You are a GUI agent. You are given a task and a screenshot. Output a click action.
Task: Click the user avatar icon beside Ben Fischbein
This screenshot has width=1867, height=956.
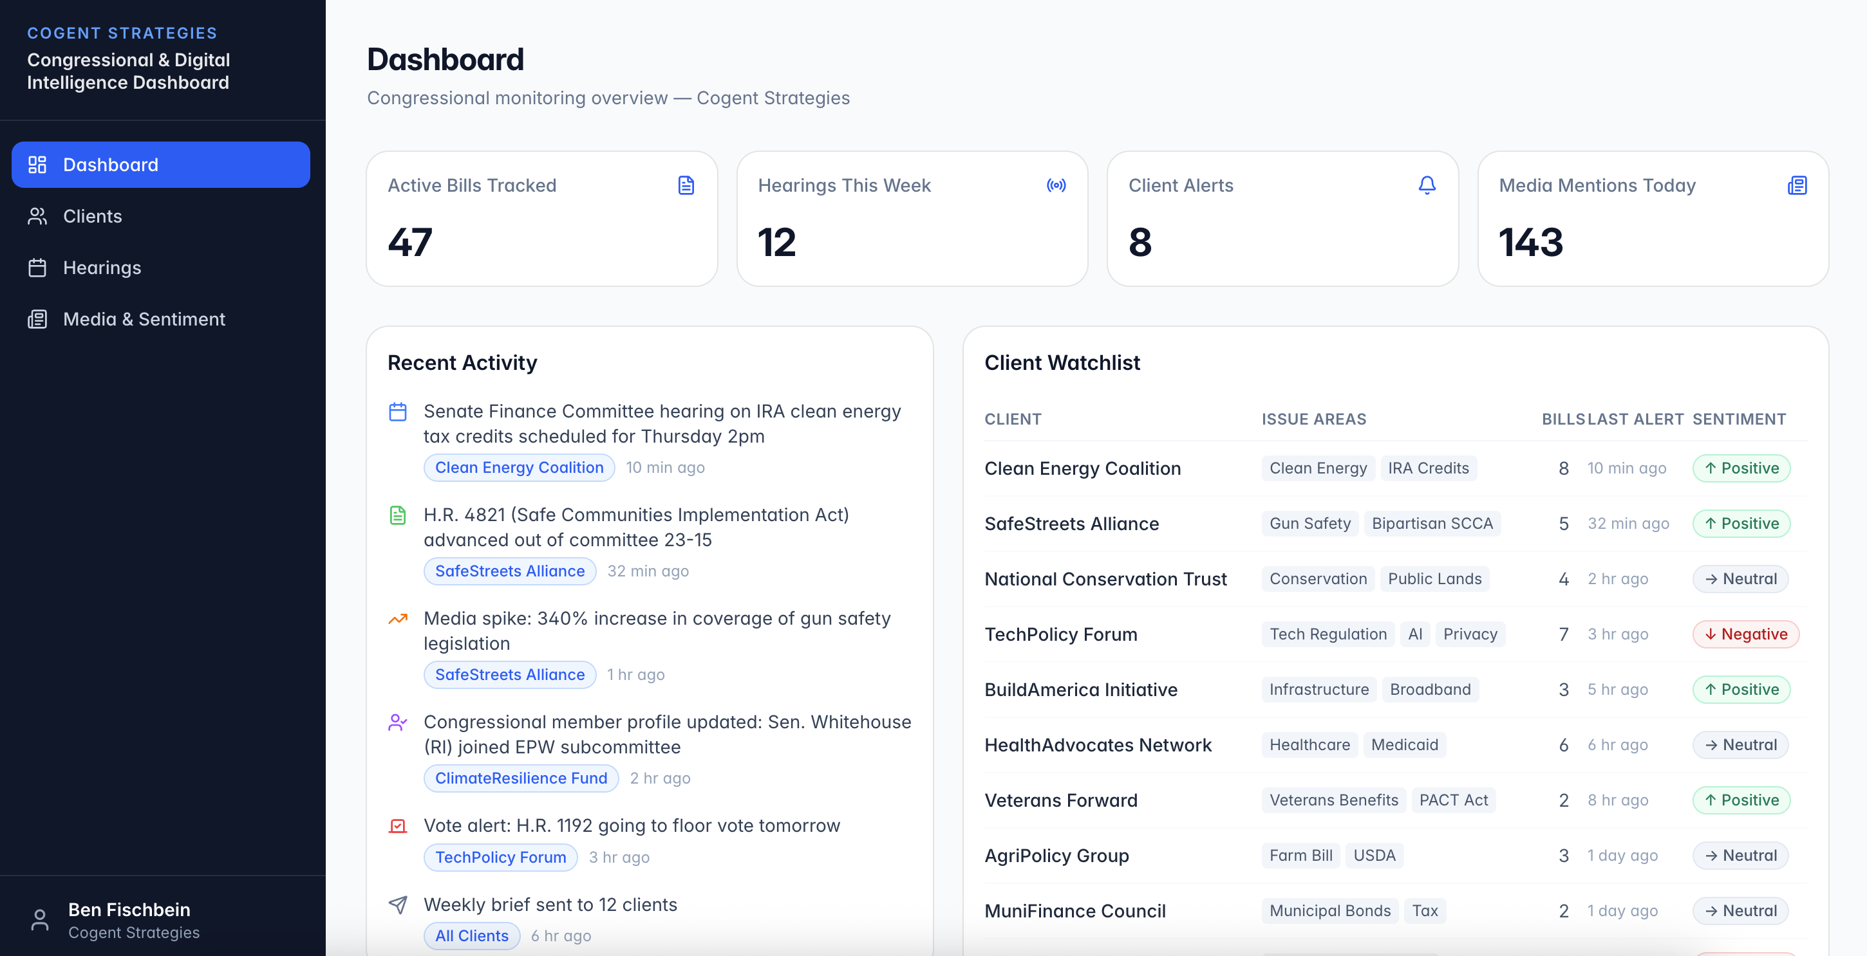pyautogui.click(x=40, y=920)
